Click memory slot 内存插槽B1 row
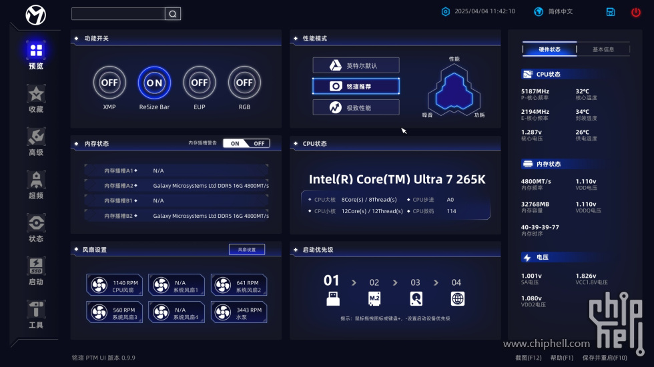Screen dimensions: 654x367 (x=176, y=200)
